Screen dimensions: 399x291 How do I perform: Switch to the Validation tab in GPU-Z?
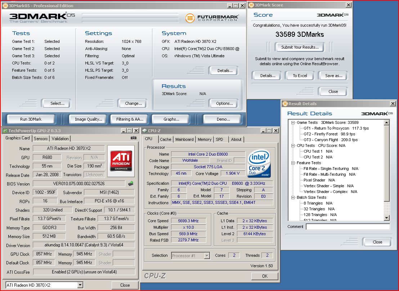[60, 139]
